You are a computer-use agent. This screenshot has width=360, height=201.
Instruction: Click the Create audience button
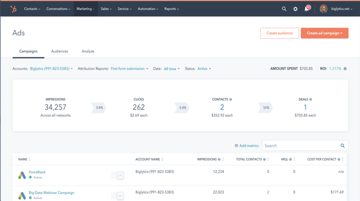click(x=279, y=33)
